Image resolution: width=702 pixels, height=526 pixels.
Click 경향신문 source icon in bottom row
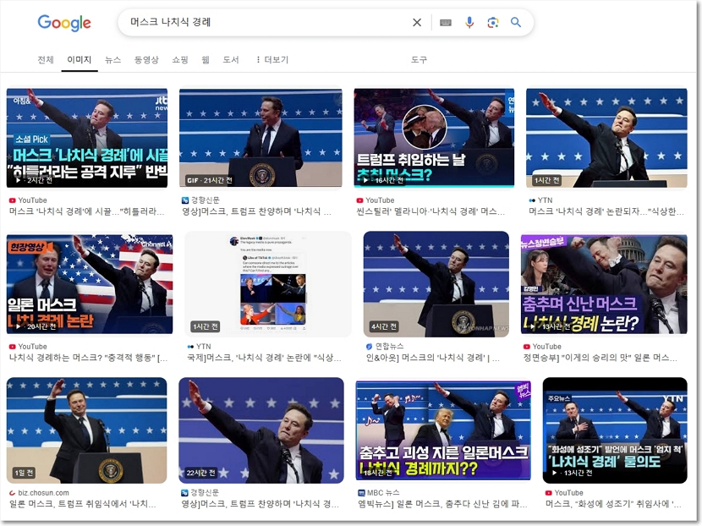tap(184, 493)
